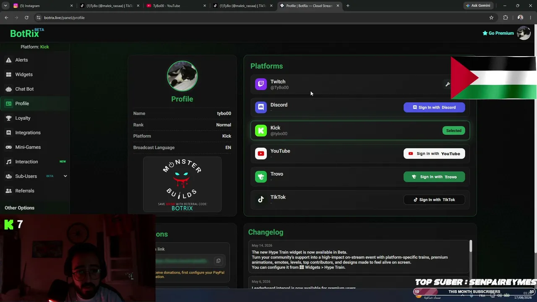Click the Chat Bot robot icon

click(x=8, y=89)
